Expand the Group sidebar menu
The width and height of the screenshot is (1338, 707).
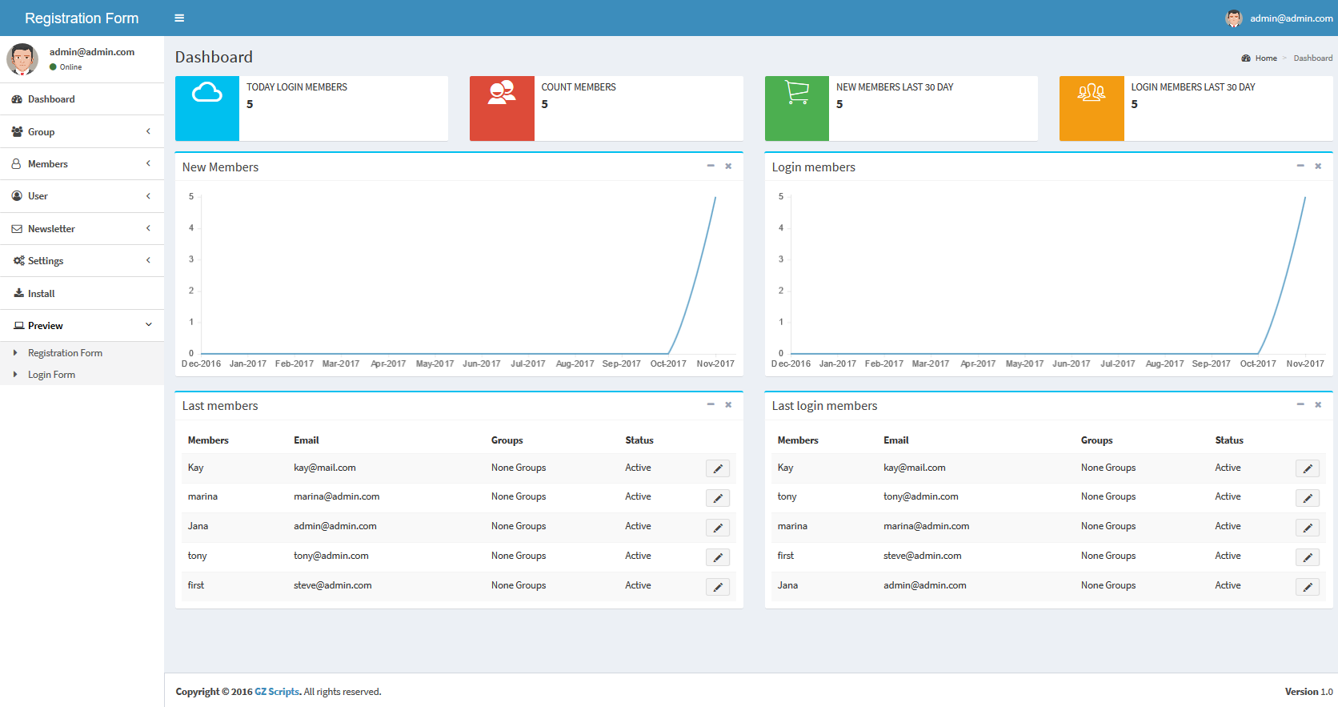point(82,131)
